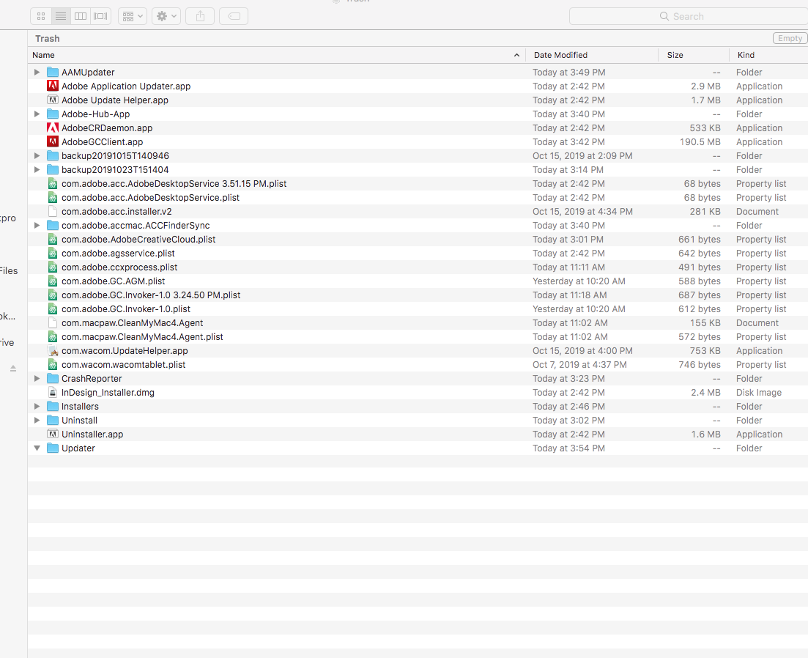Screen dimensions: 808x658
Task: Click the Empty trash button
Action: click(790, 38)
